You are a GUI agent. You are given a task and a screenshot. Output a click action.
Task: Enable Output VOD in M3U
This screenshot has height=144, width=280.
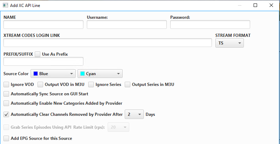click(40, 85)
